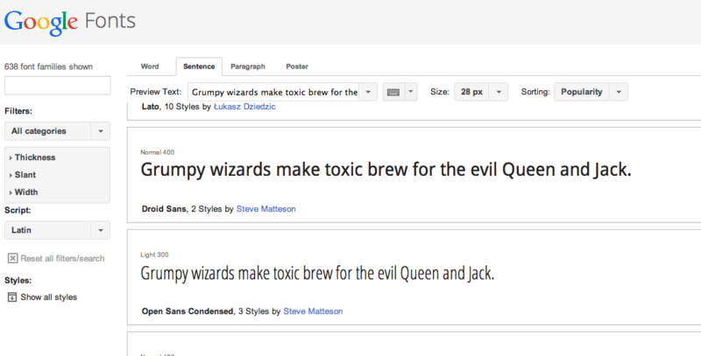Open Steve Matteson link under Open Sans Condensed
The image size is (701, 356).
(x=313, y=311)
